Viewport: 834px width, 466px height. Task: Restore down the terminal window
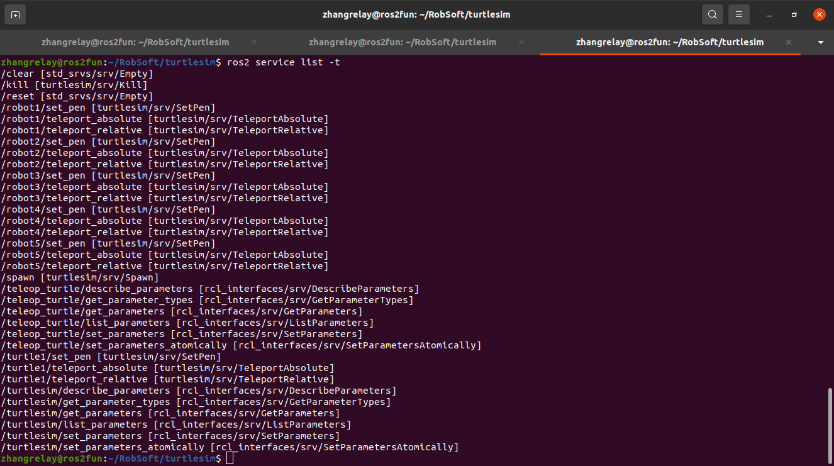(794, 14)
